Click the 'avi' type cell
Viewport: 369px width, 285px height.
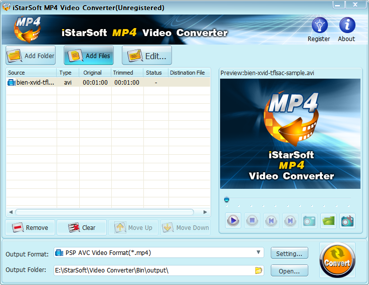68,83
